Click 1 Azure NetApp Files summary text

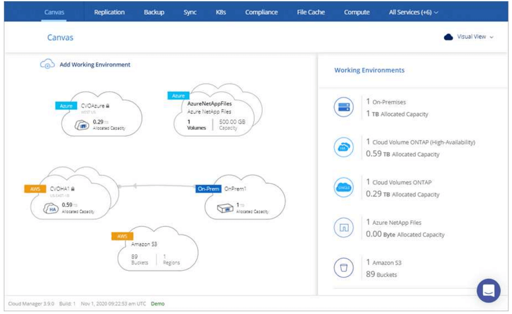[x=394, y=222]
